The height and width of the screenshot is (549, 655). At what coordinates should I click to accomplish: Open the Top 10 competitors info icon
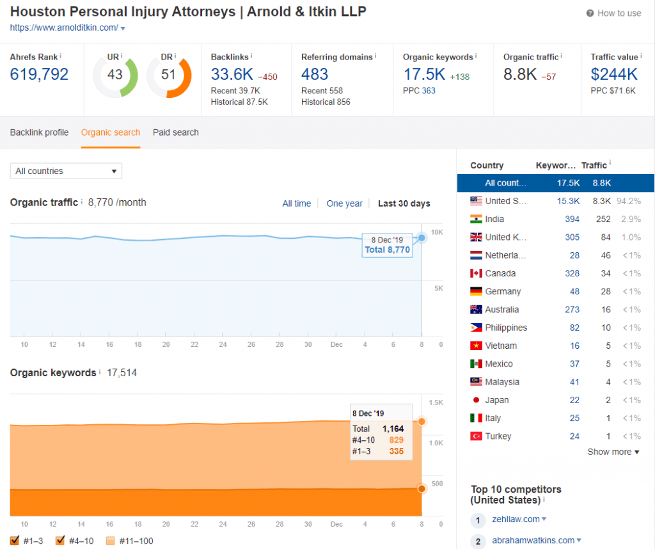(544, 499)
